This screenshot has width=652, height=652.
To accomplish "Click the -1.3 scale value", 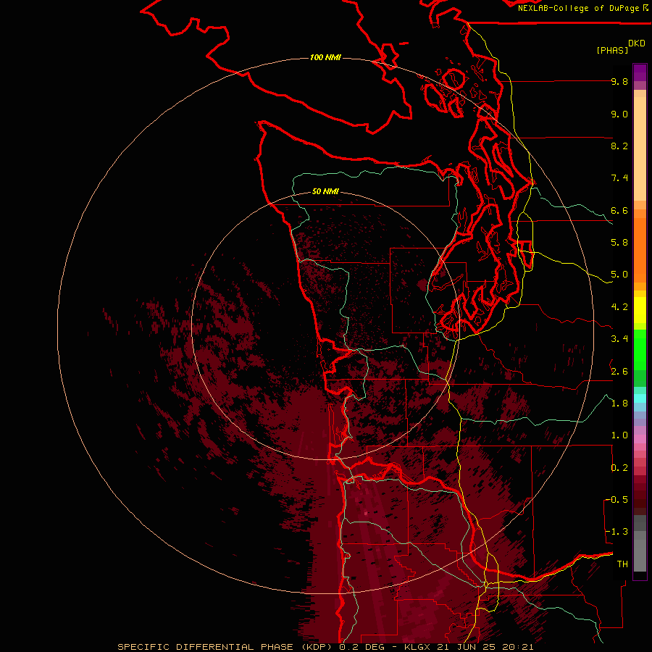I will (x=617, y=532).
